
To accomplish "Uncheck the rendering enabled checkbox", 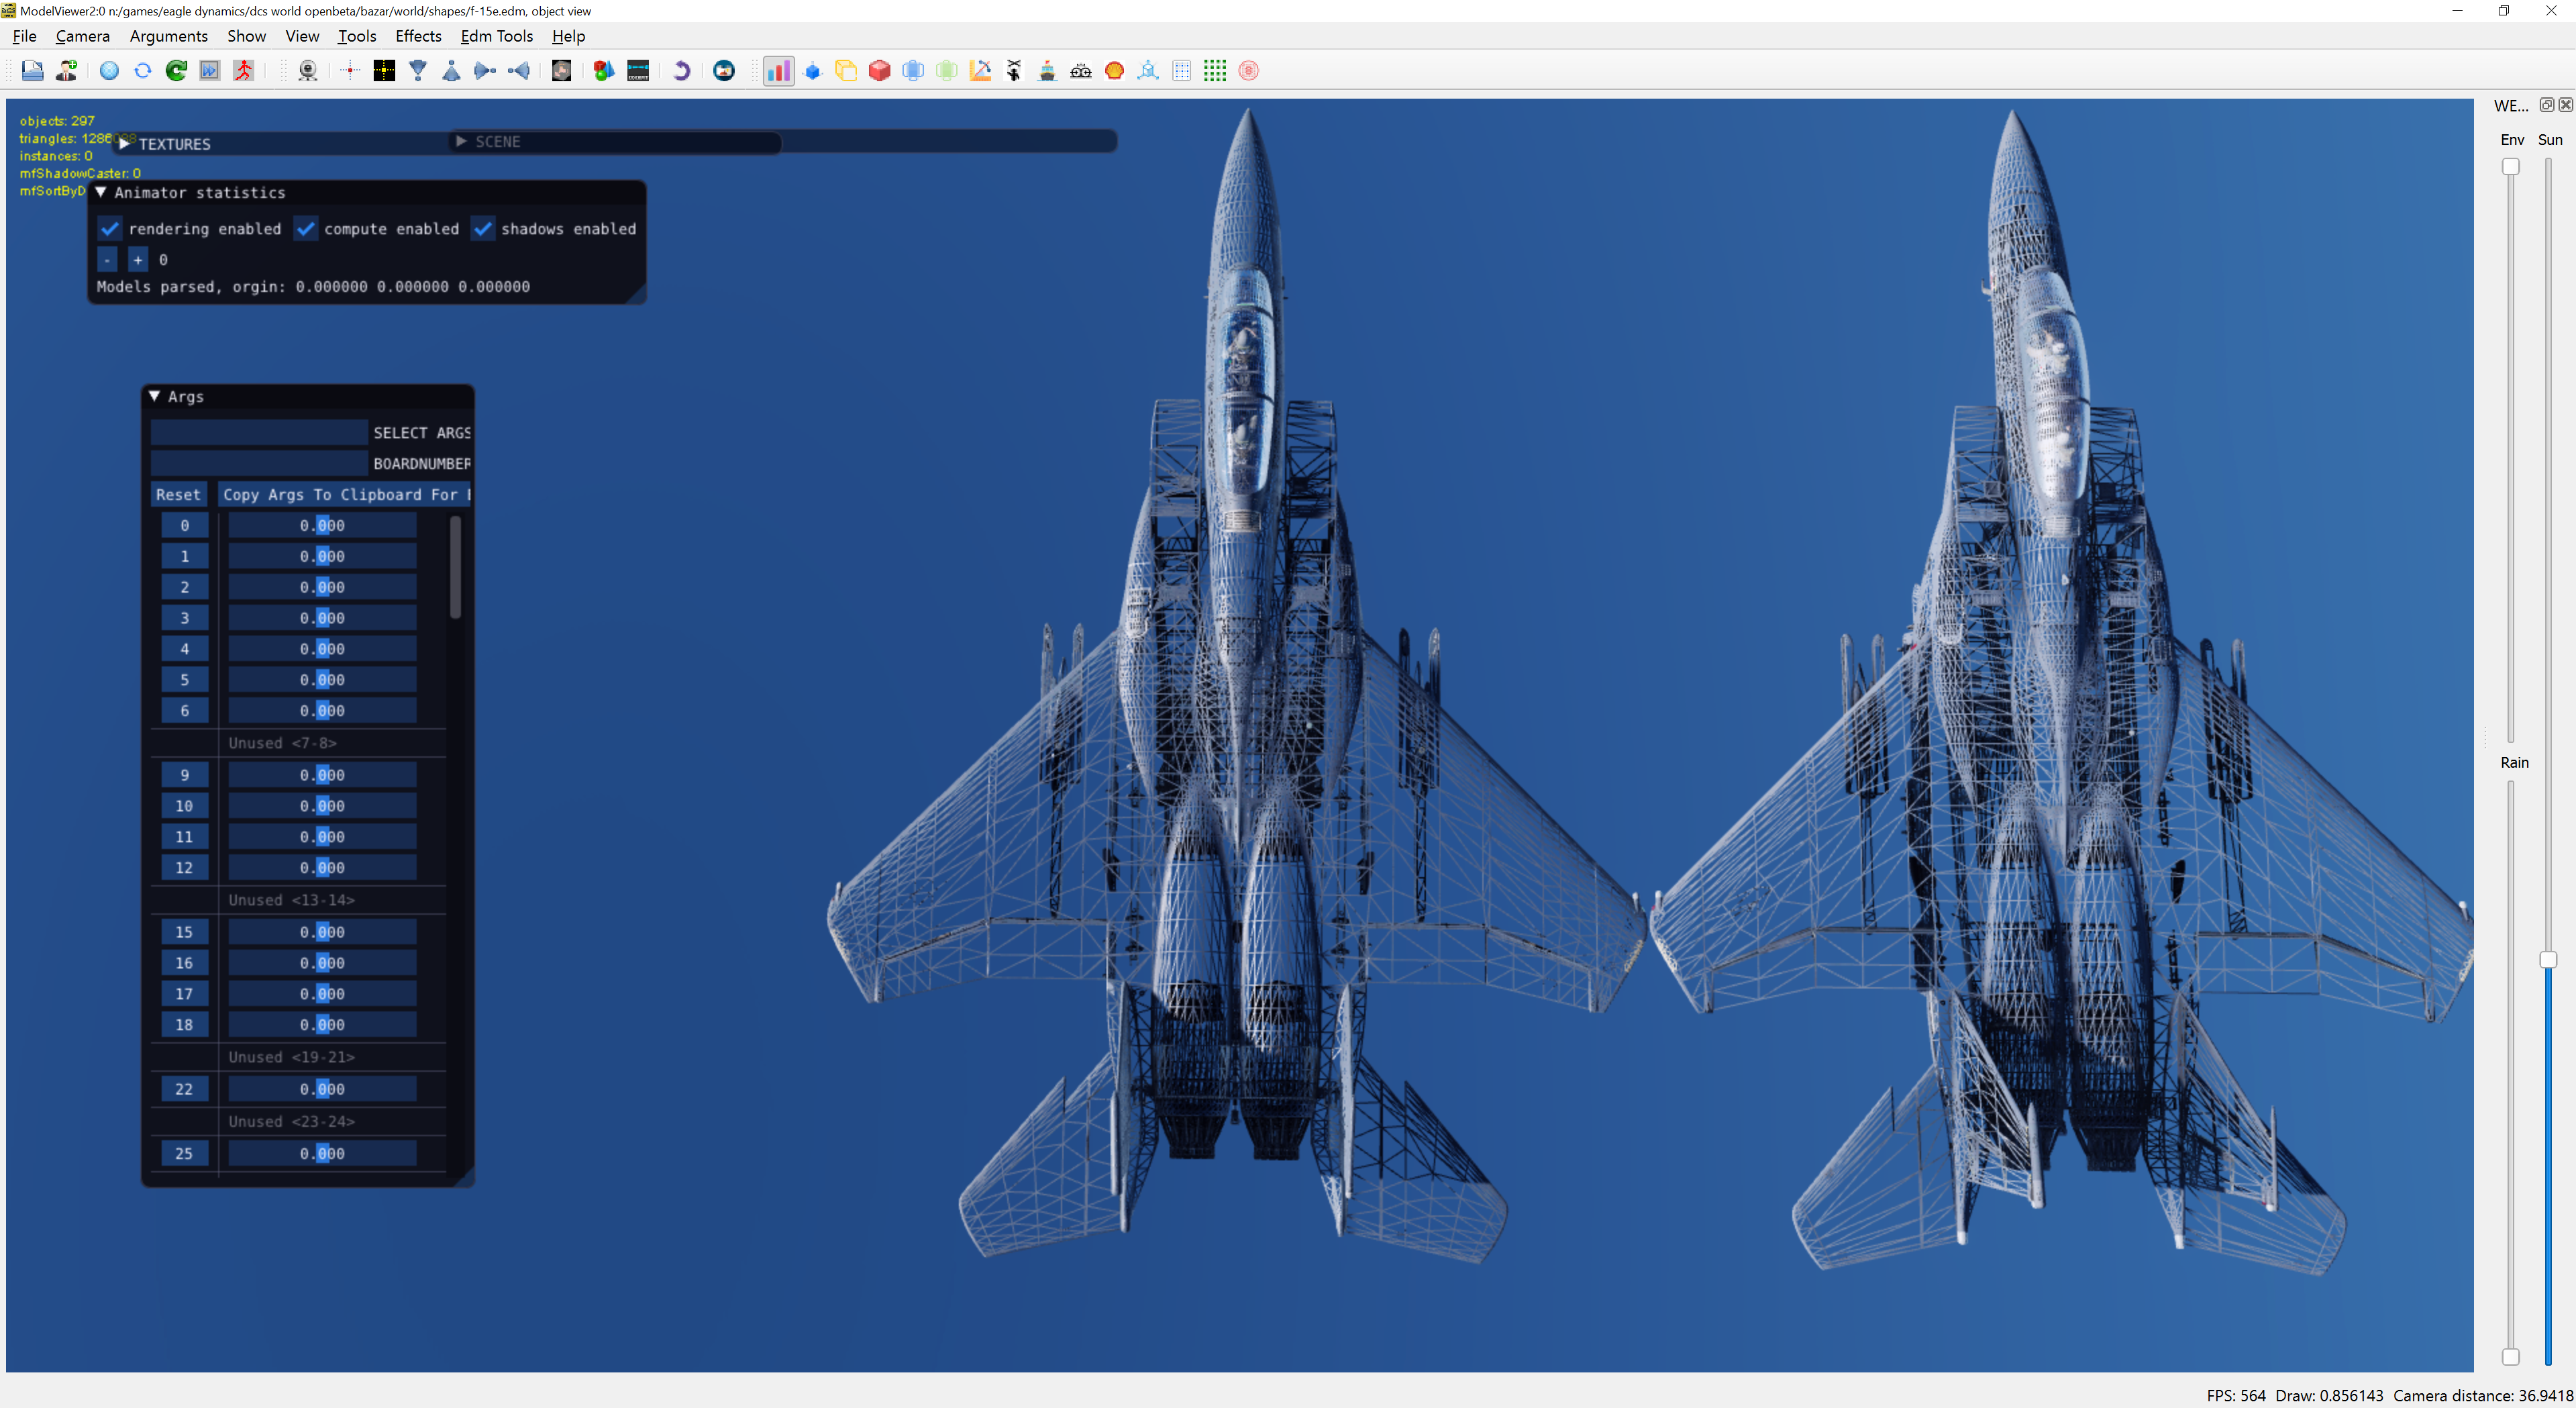I will [109, 229].
